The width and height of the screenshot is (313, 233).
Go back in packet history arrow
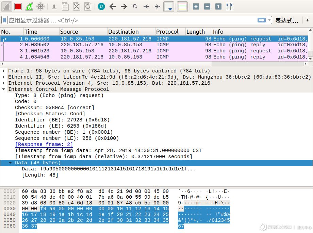coord(113,6)
